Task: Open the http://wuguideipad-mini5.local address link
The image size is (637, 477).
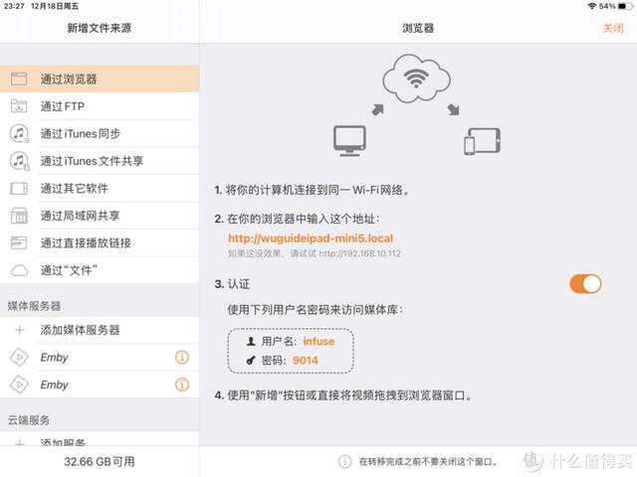Action: 311,238
